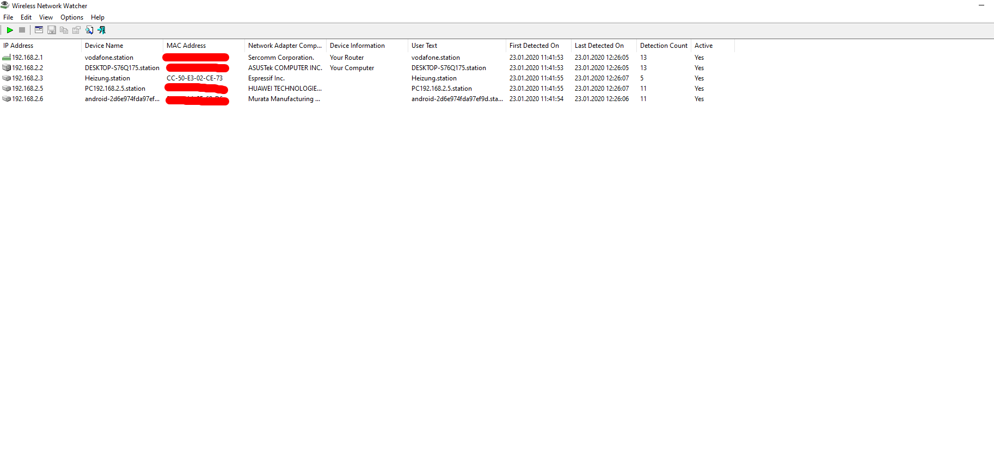The width and height of the screenshot is (994, 475).
Task: Click MAC address CC-50-E3-02-CE-73
Action: point(194,78)
